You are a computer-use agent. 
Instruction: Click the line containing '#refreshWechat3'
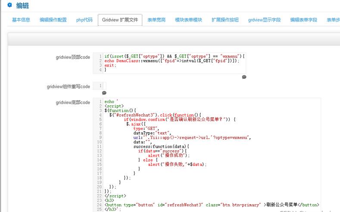pyautogui.click(x=155, y=115)
